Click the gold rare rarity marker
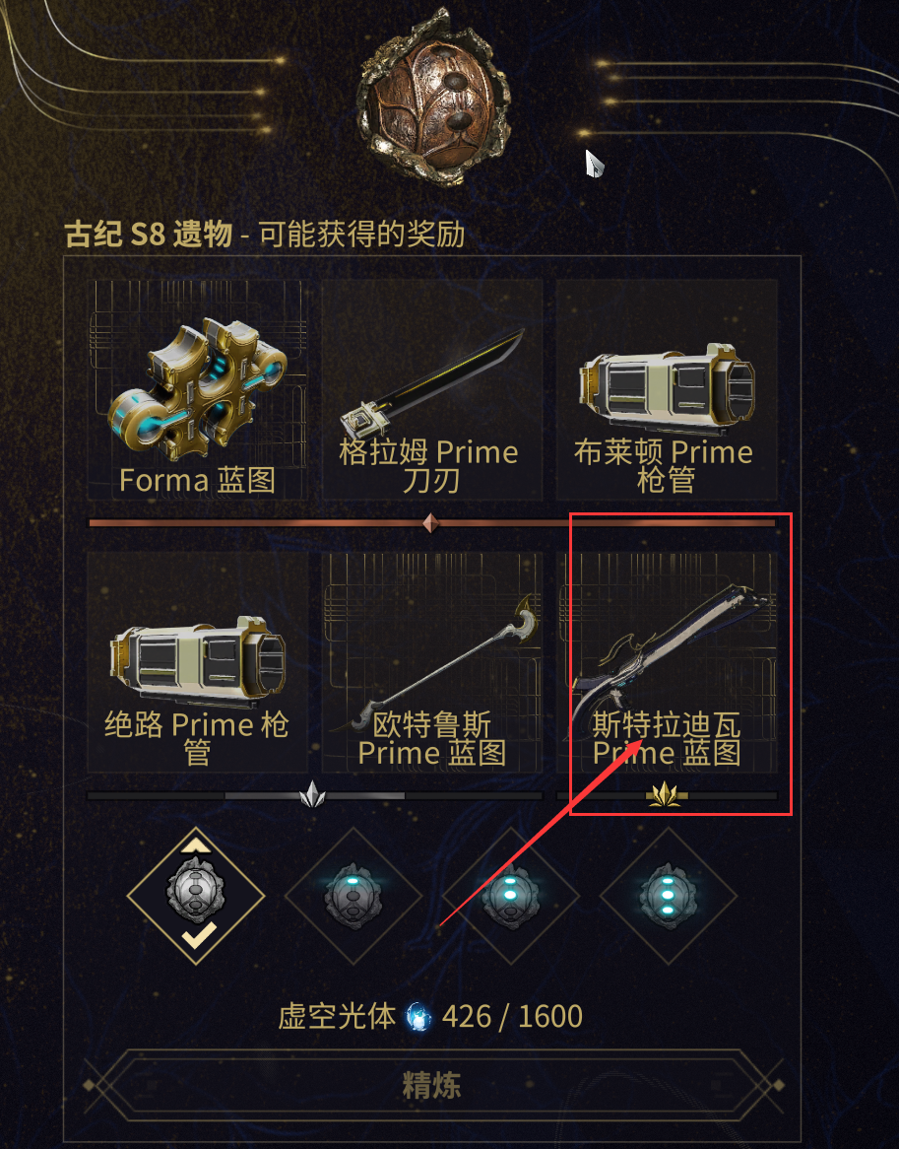Viewport: 899px width, 1149px height. pyautogui.click(x=666, y=794)
